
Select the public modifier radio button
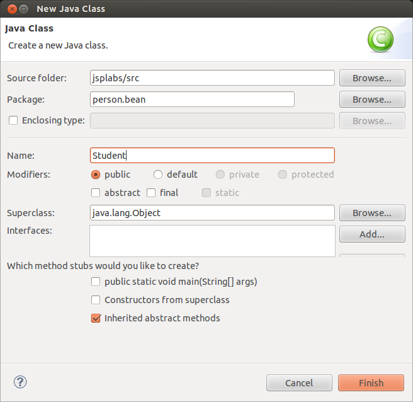click(96, 175)
